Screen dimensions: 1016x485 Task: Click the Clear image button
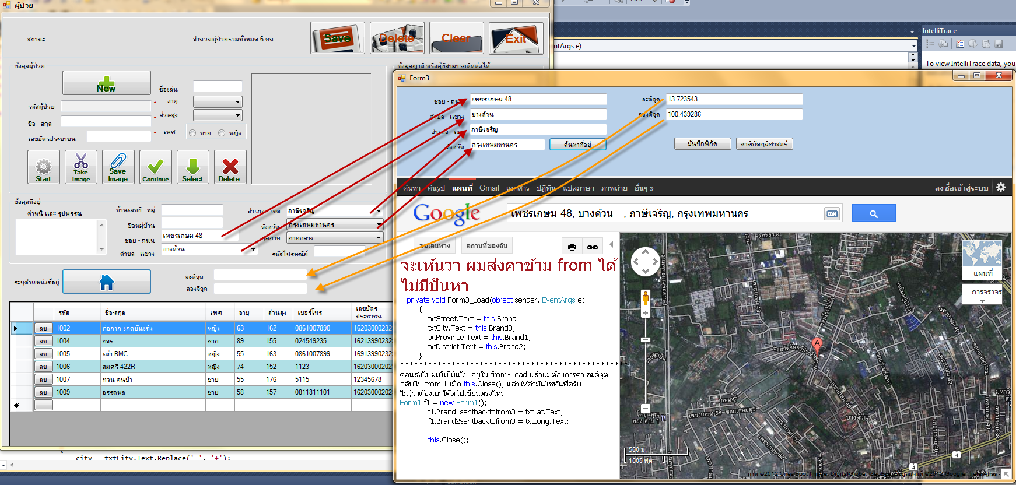pos(457,38)
